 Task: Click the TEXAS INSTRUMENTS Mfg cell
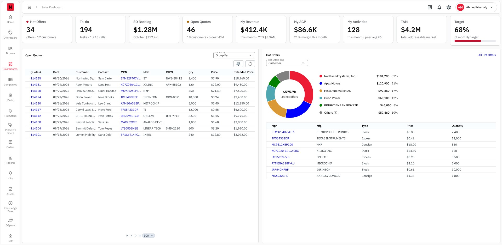(331, 138)
